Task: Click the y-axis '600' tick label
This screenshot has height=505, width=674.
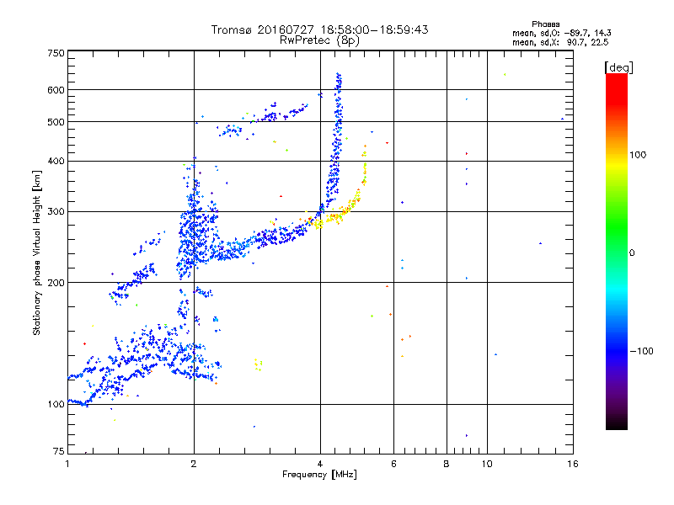Action: pos(56,90)
